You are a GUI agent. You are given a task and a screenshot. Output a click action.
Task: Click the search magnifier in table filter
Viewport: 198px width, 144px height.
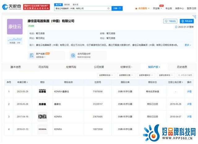[179, 75]
